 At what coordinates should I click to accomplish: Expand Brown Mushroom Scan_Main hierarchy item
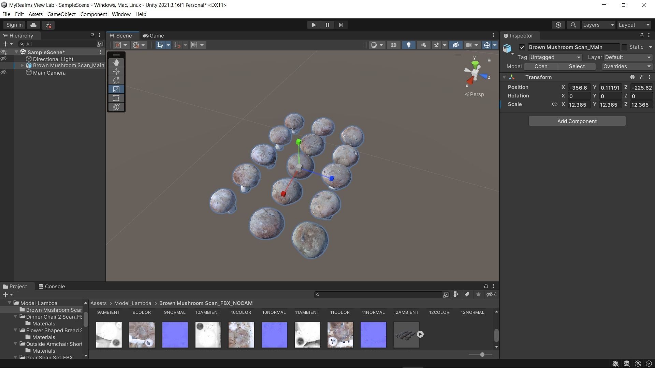click(22, 65)
